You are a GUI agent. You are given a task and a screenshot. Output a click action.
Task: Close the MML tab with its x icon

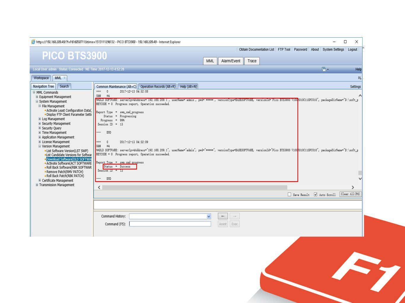click(x=64, y=78)
